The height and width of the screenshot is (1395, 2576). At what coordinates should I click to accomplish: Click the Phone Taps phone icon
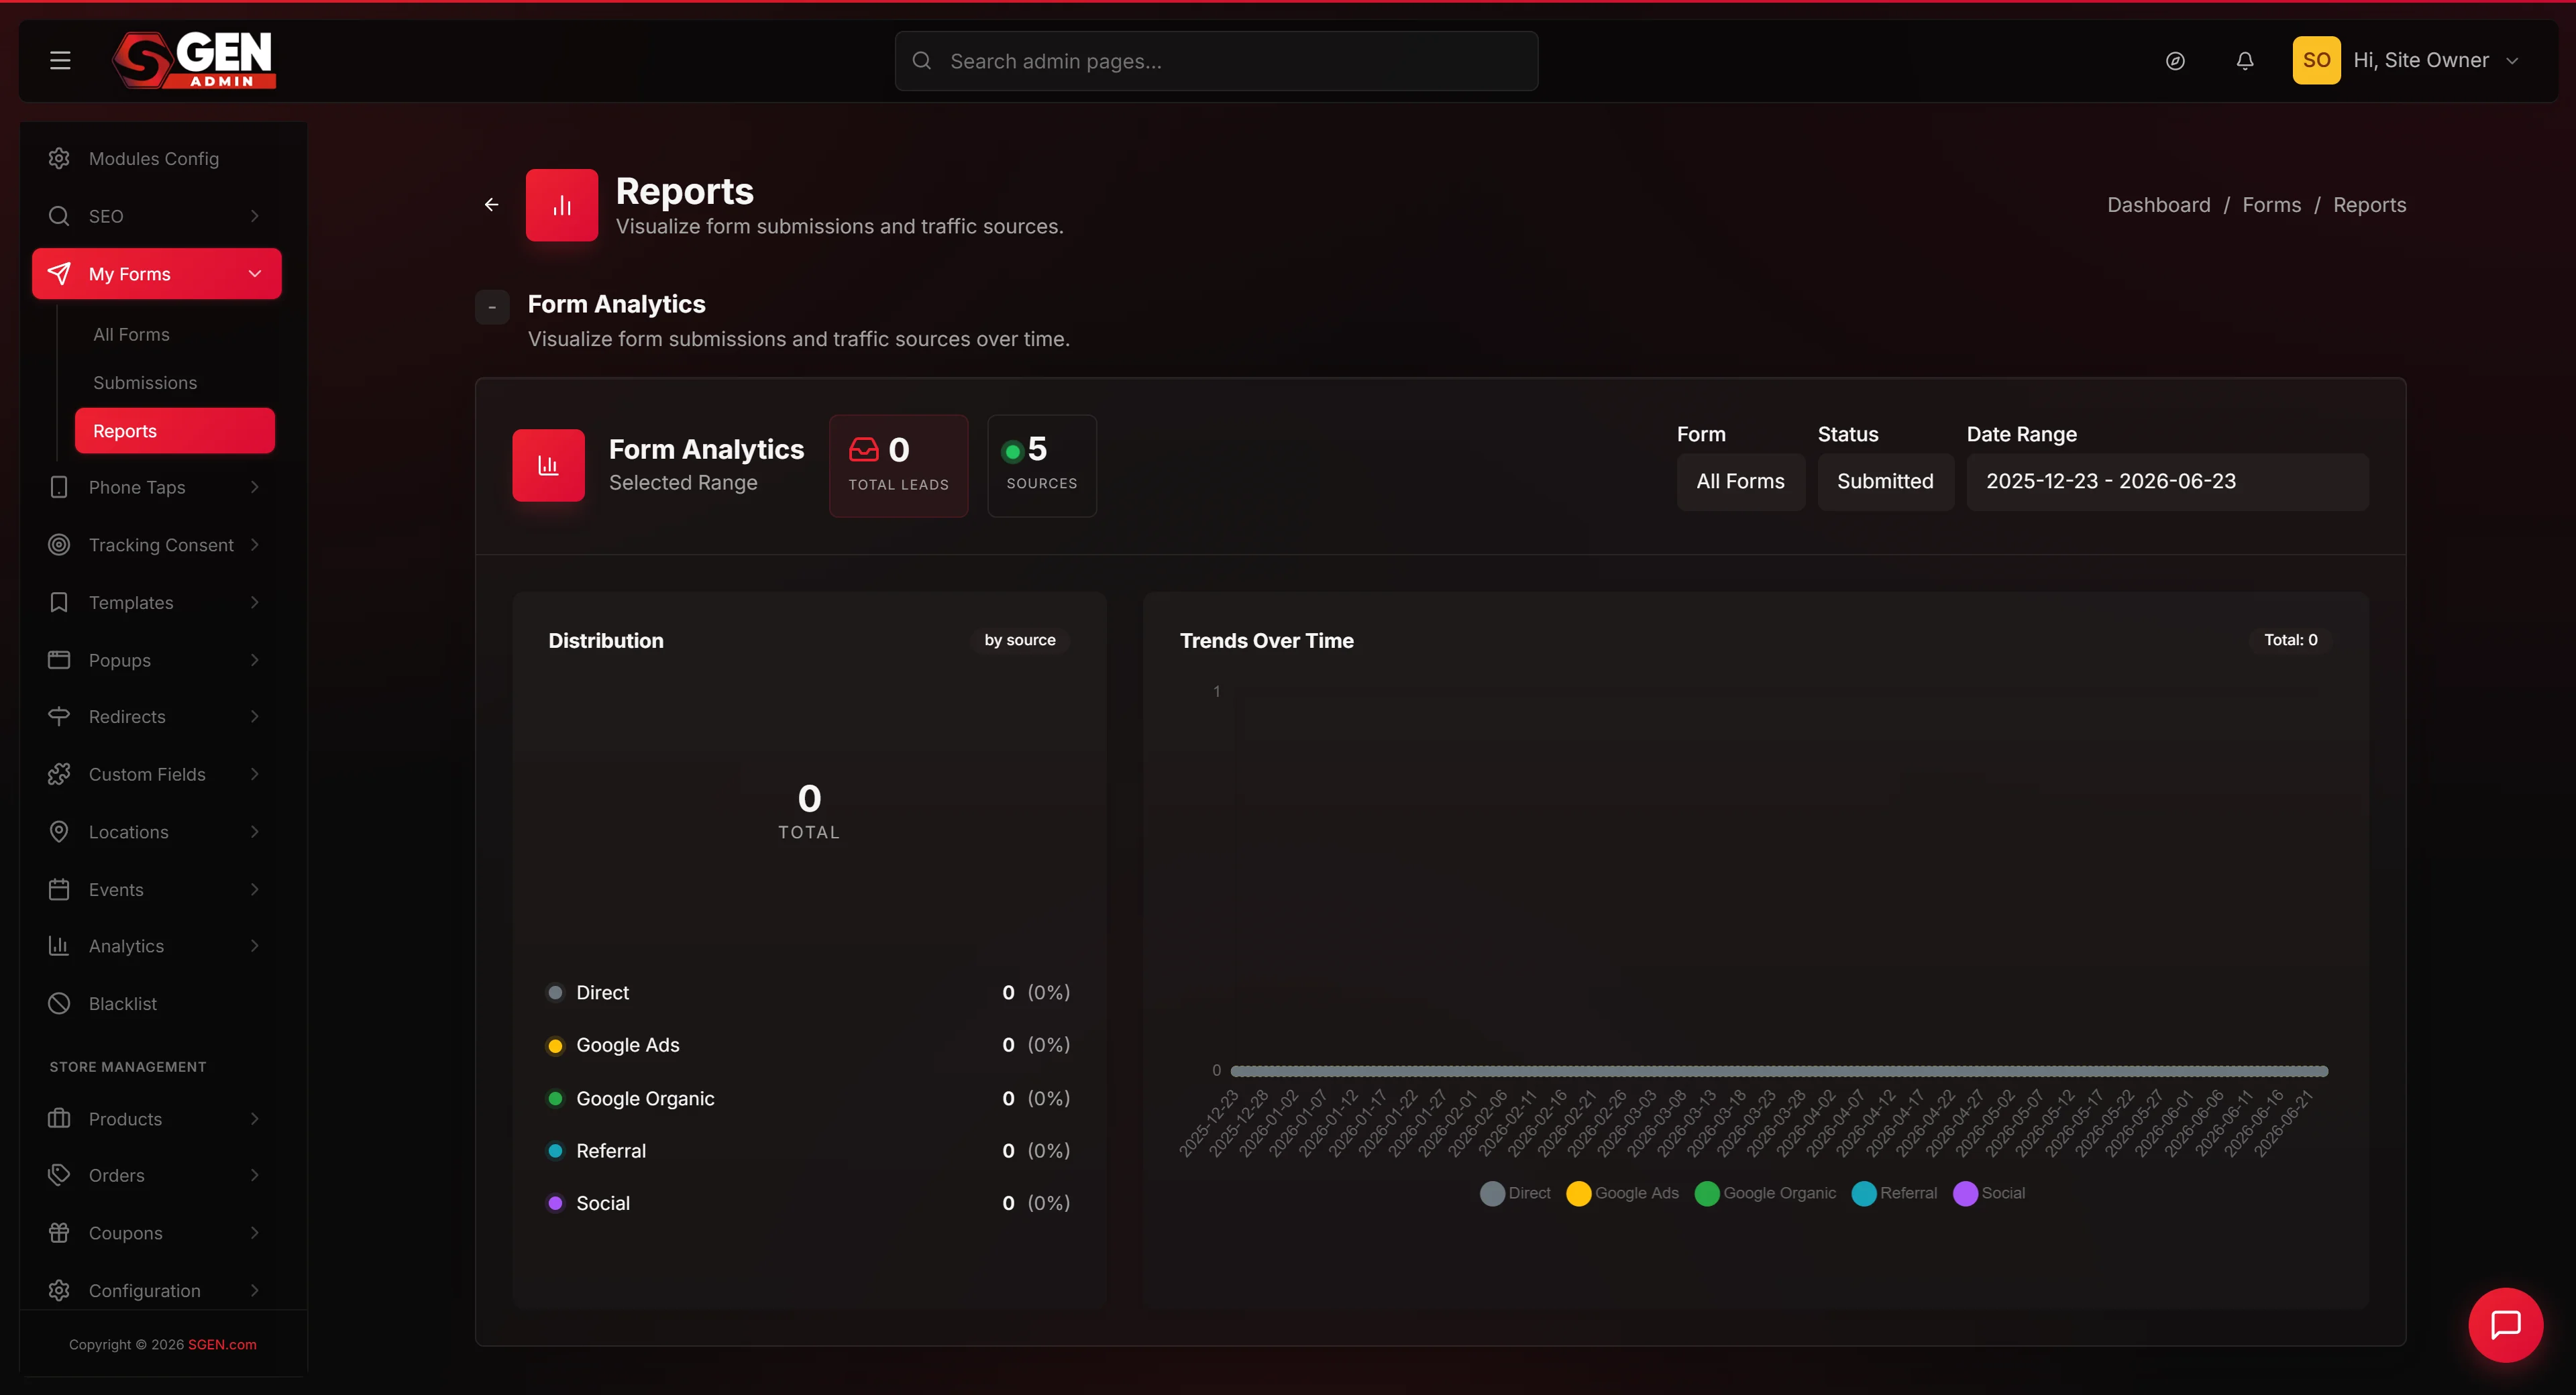click(x=59, y=487)
